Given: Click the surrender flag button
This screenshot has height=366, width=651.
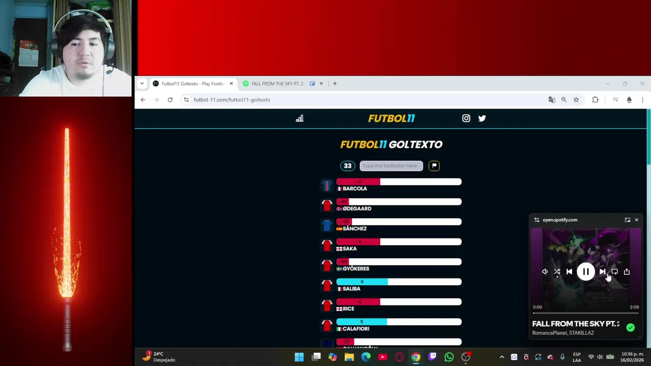Looking at the screenshot, I should tap(434, 166).
